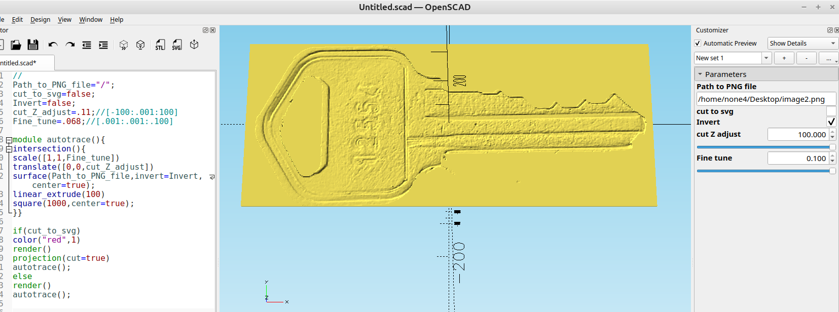This screenshot has width=839, height=312.
Task: Indent the code with the toolbar icon
Action: [103, 45]
